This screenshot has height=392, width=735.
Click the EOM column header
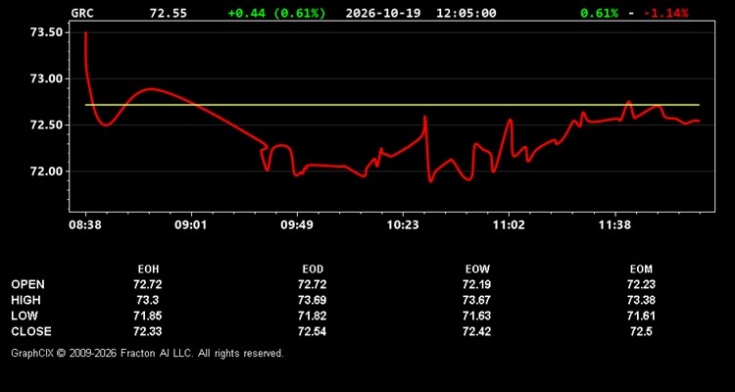(641, 269)
